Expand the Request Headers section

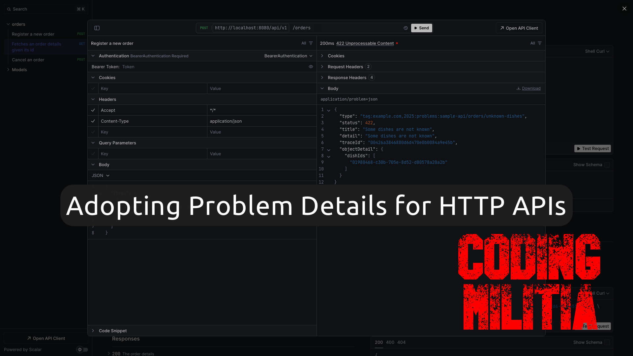point(345,67)
